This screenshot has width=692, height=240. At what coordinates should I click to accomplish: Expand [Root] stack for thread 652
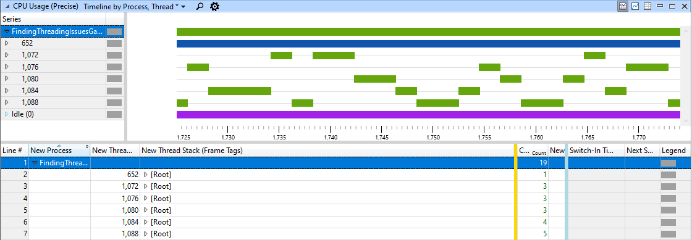pyautogui.click(x=146, y=175)
